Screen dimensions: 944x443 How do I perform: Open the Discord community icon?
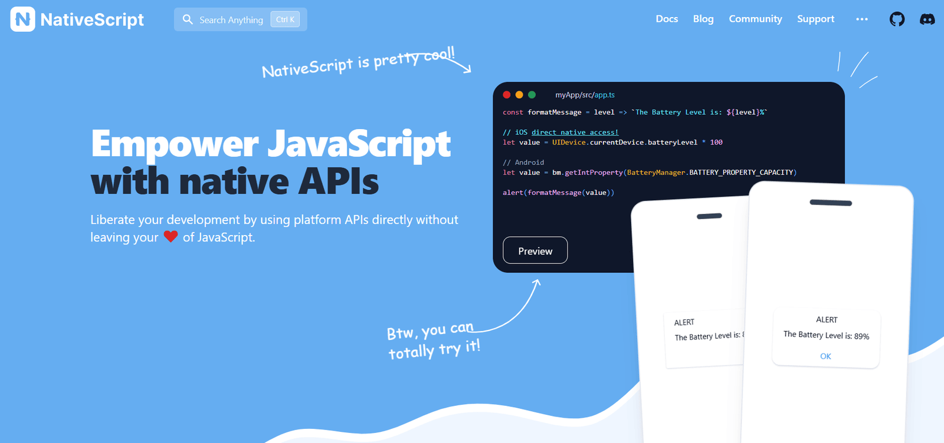[x=927, y=19]
